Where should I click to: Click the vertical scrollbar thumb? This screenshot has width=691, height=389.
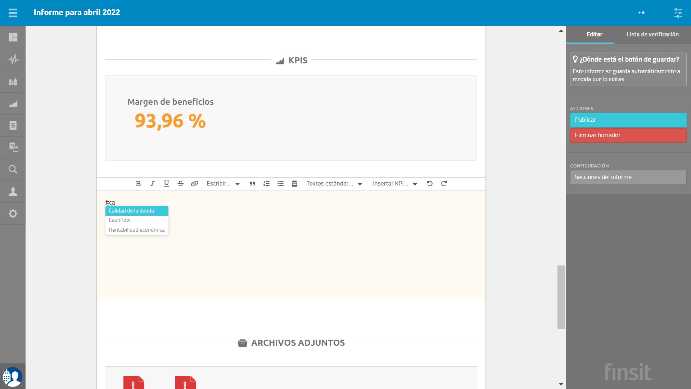[x=561, y=297]
